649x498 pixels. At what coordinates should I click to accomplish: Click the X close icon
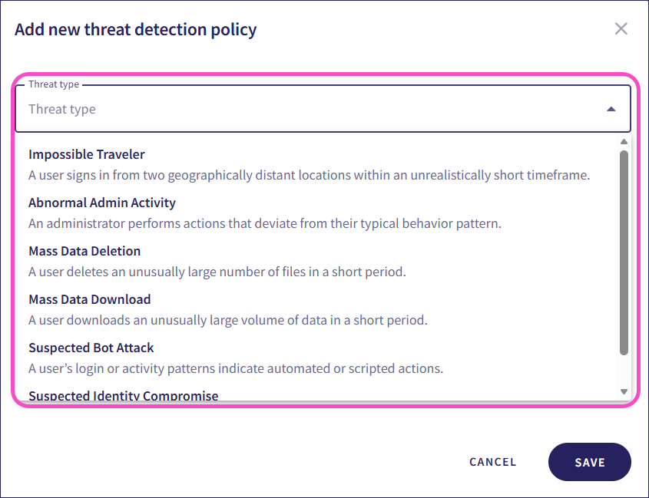[621, 28]
